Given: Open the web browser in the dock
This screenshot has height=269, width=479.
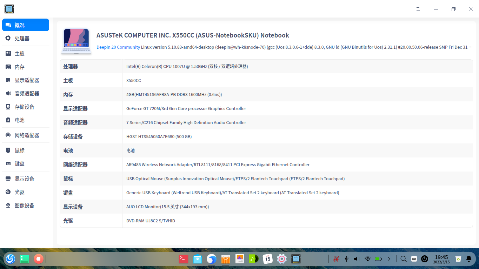Looking at the screenshot, I should point(212,259).
